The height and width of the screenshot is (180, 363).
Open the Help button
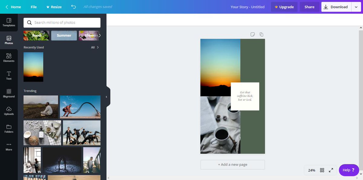click(x=349, y=170)
